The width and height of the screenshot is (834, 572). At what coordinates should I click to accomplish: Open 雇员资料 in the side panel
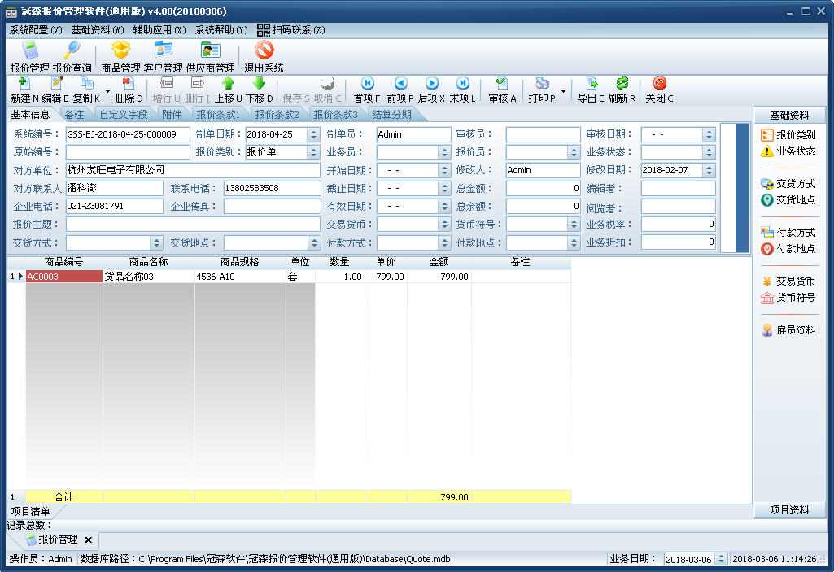[788, 330]
